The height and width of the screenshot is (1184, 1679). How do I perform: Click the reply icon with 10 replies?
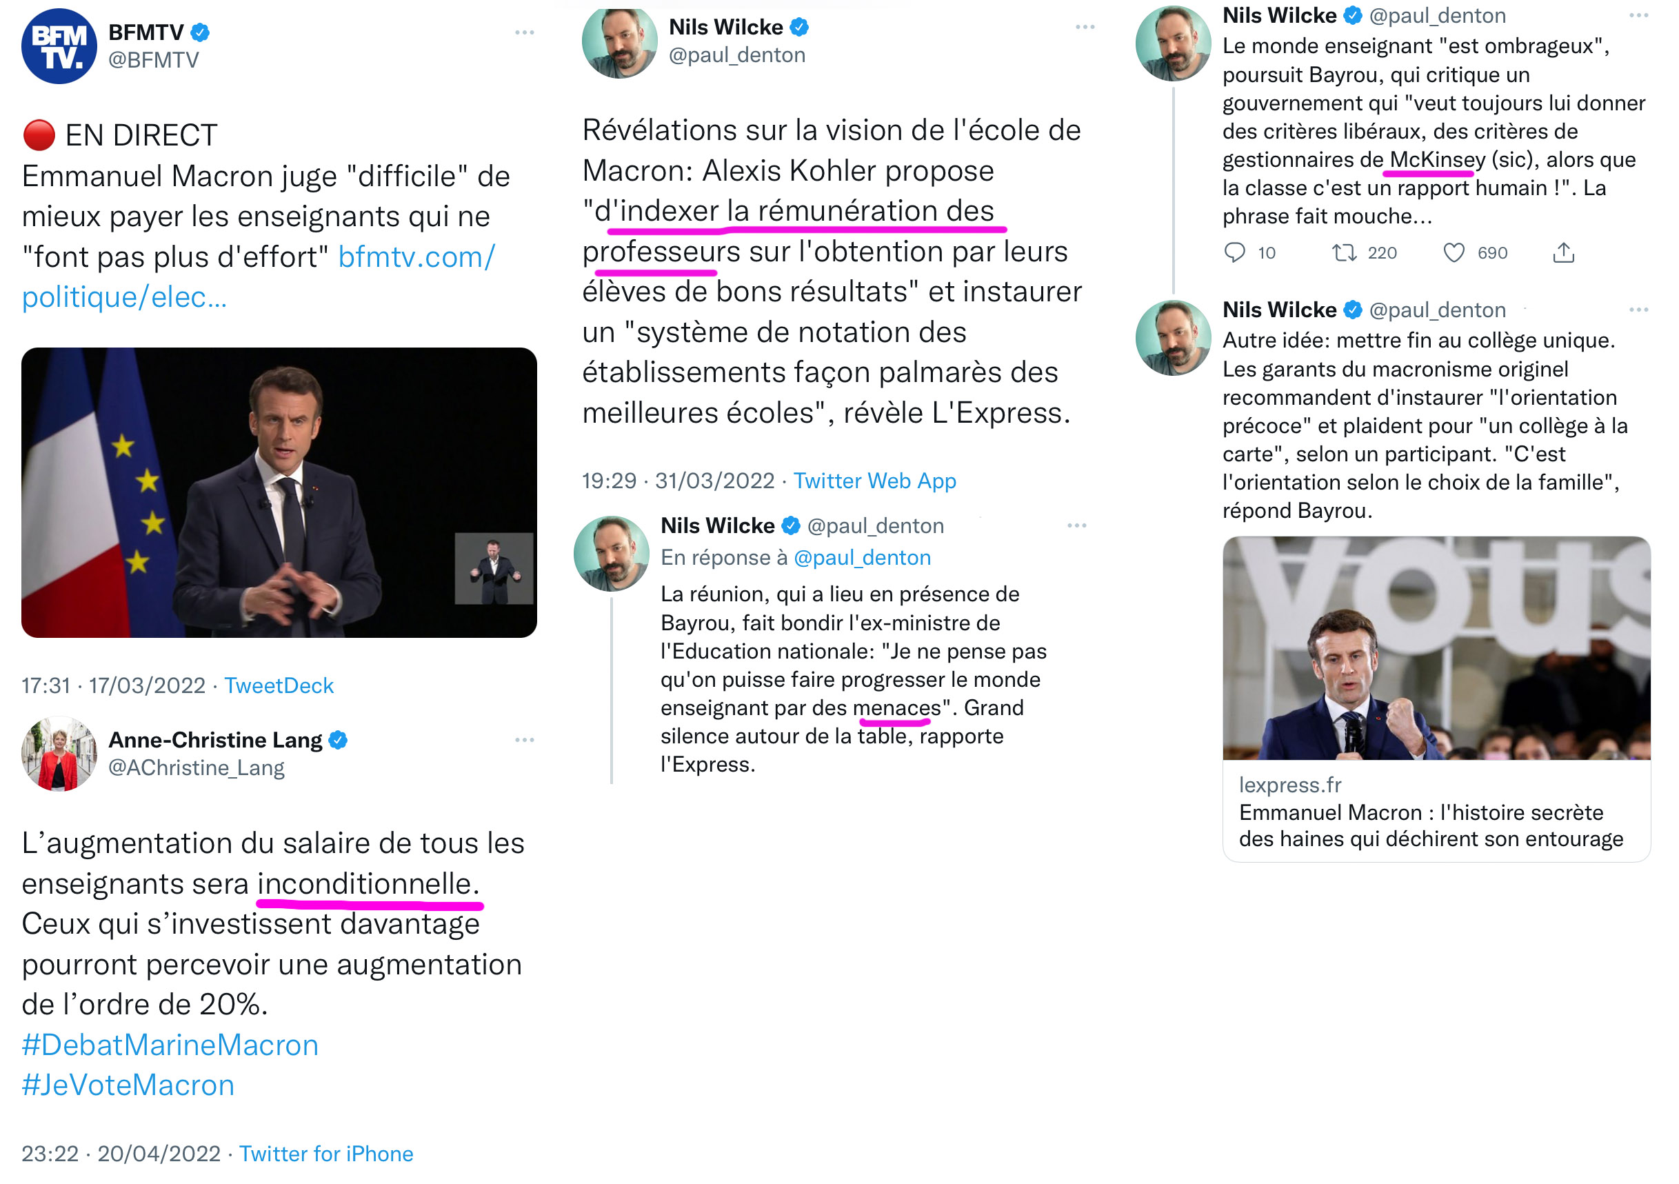pyautogui.click(x=1234, y=253)
